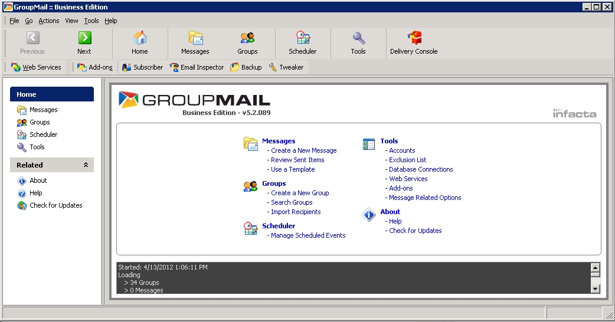Open the Backup tool
Viewport: 615px width, 322px height.
[x=246, y=67]
